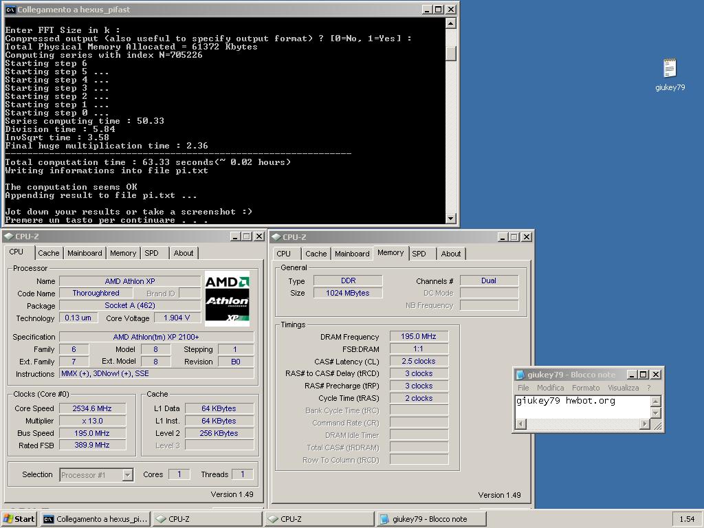Click the DRAM Frequency value 195.0 MHz

pos(419,336)
